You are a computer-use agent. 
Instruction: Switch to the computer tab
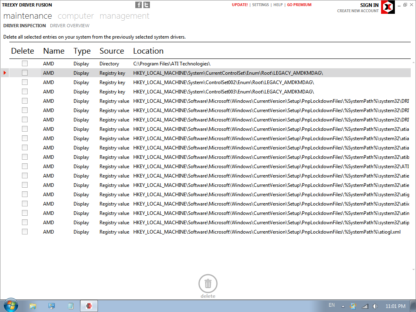(76, 16)
